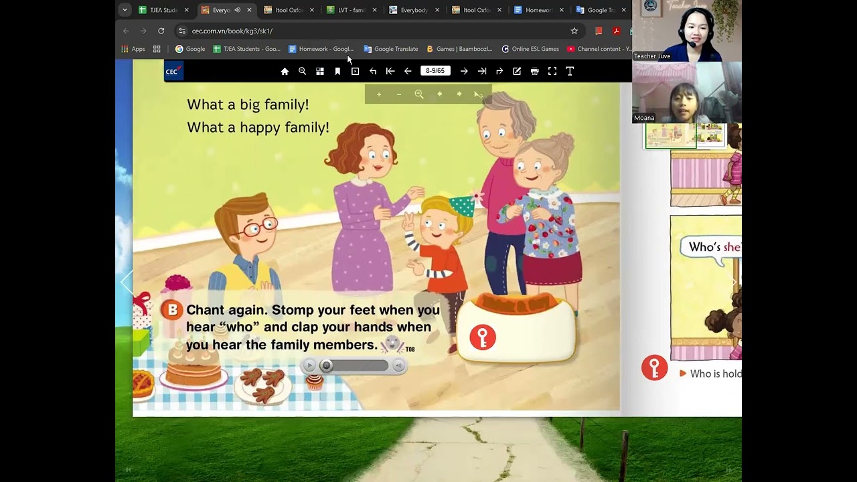This screenshot has height=482, width=857.
Task: Go to the previous page using the left arrow
Action: pyautogui.click(x=408, y=71)
